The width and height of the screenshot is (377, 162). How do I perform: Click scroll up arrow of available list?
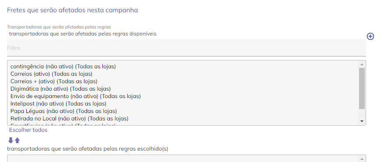[x=362, y=64]
